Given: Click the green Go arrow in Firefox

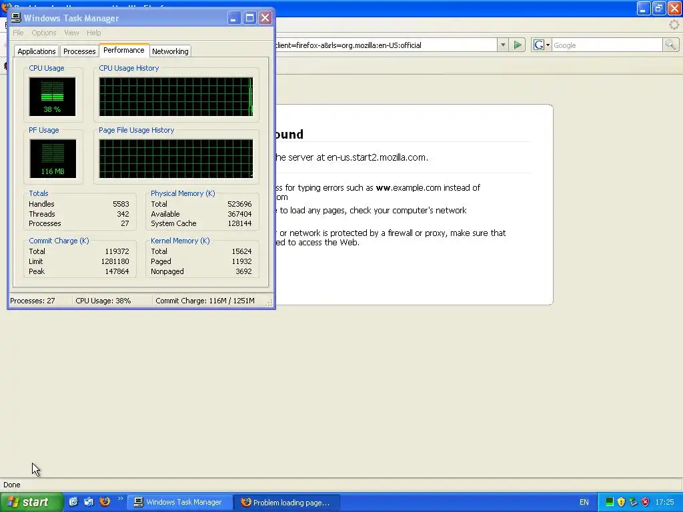Looking at the screenshot, I should 518,45.
